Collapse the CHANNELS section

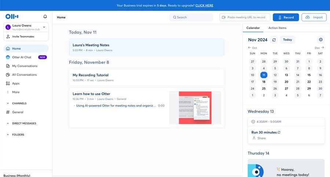8,103
